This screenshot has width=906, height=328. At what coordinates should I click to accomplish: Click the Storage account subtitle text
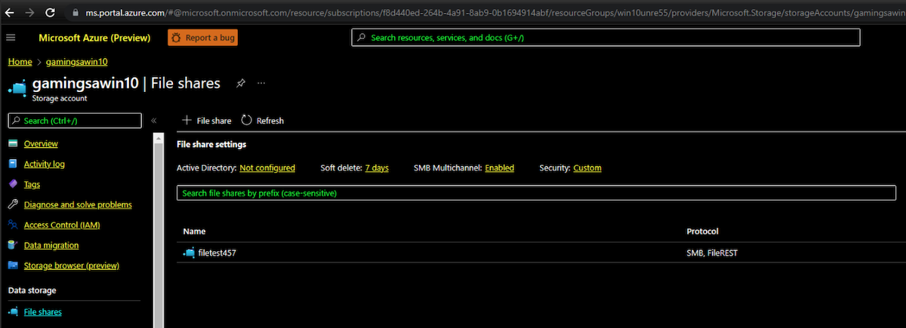(60, 97)
